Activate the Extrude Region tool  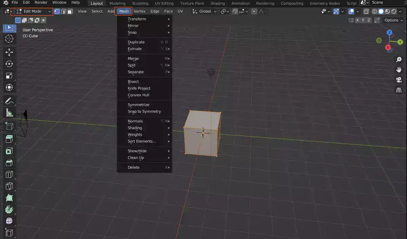coord(9,139)
